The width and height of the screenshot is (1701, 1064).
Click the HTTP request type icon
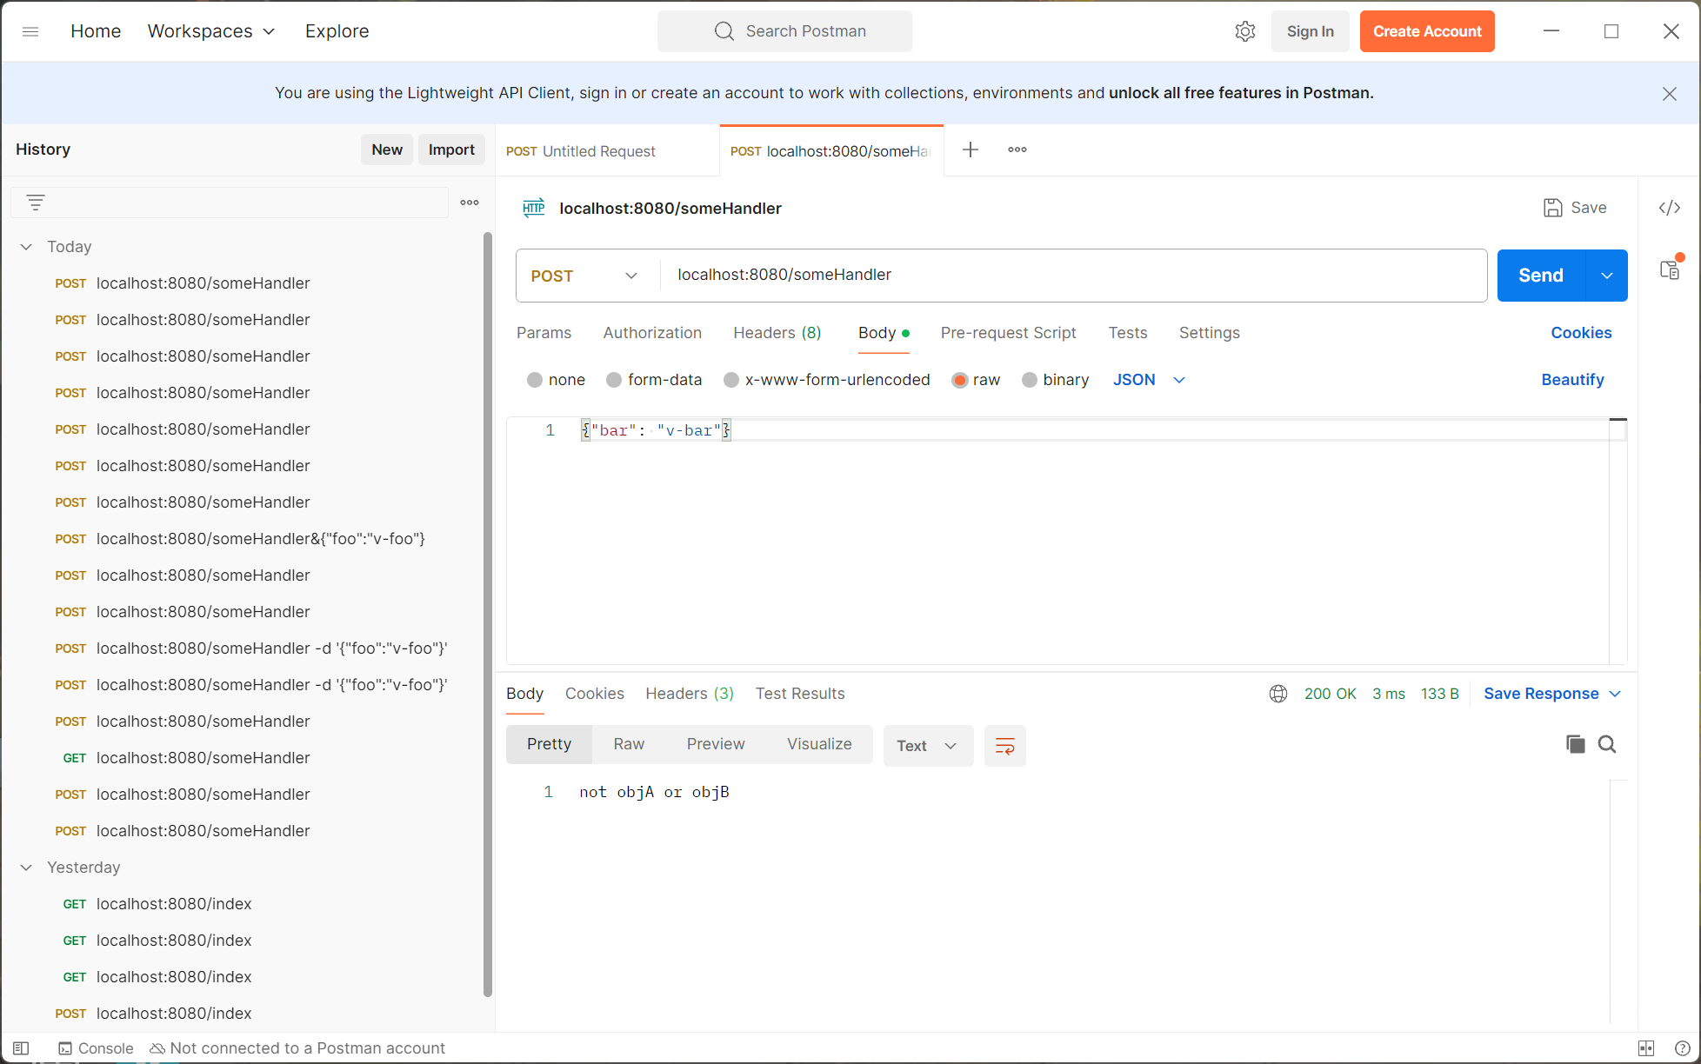[534, 208]
